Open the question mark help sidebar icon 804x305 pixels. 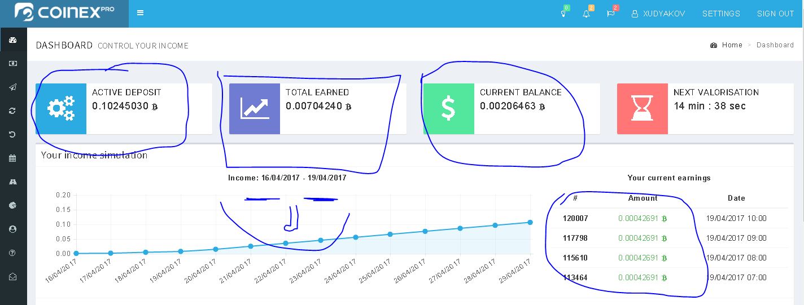[13, 253]
